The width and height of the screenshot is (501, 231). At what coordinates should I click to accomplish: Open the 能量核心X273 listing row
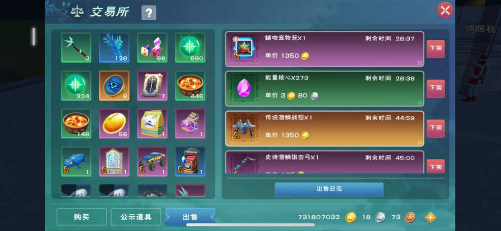325,89
